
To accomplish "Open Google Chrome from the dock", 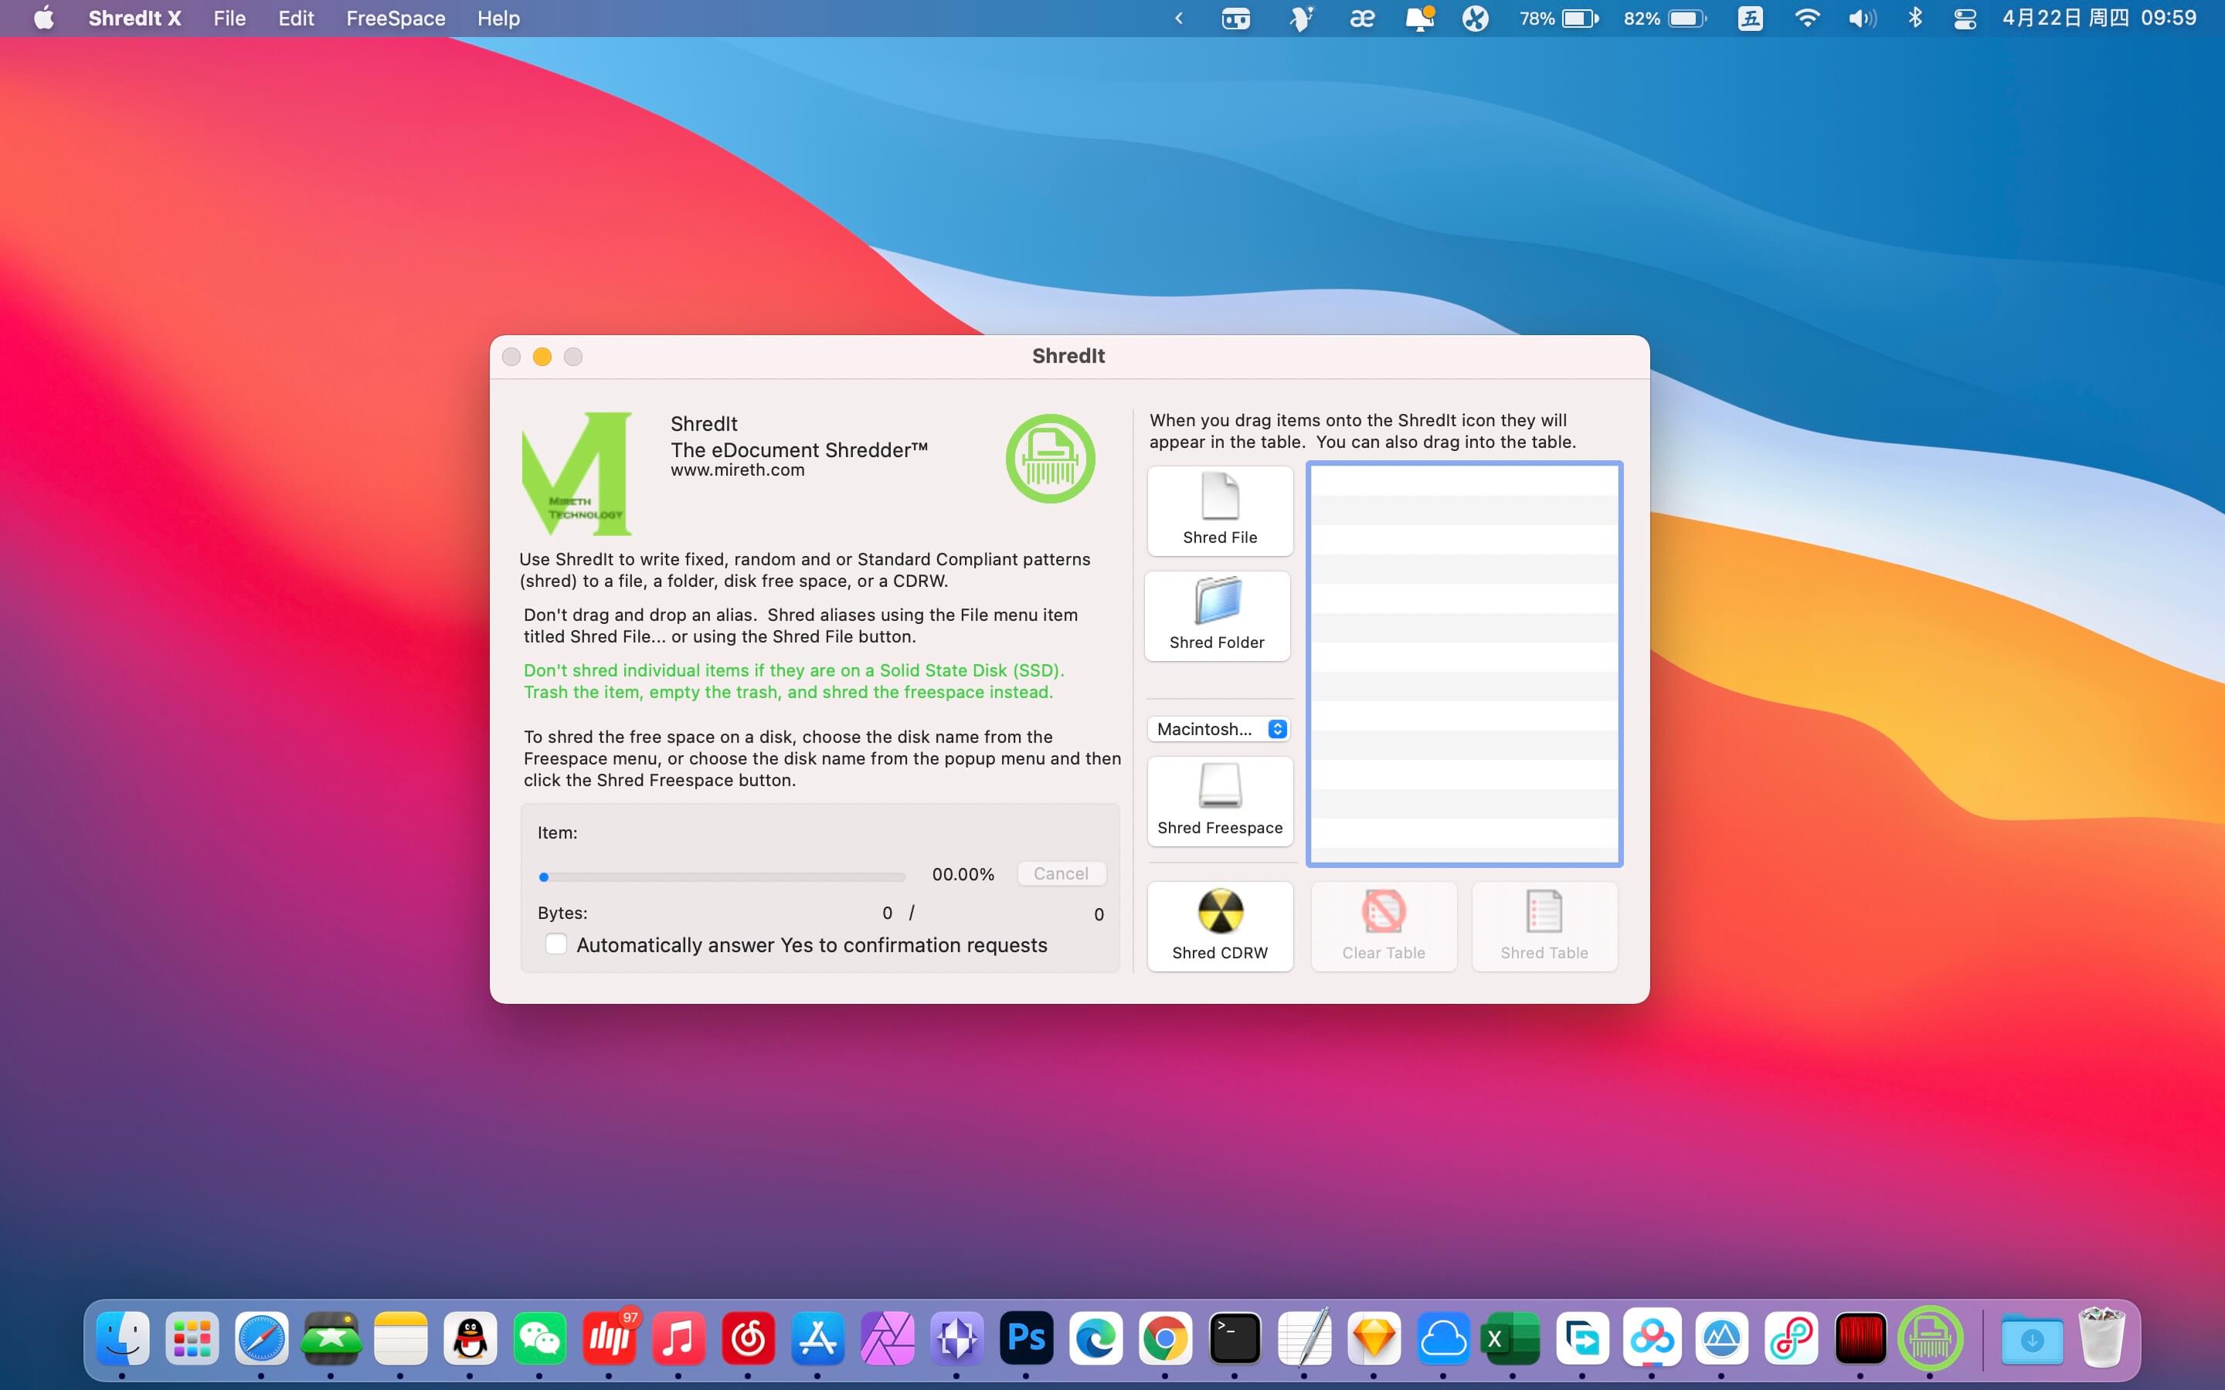I will pyautogui.click(x=1165, y=1337).
